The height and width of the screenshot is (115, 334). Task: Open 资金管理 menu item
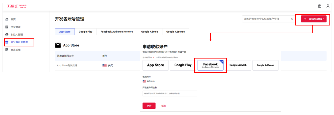pyautogui.click(x=16, y=27)
